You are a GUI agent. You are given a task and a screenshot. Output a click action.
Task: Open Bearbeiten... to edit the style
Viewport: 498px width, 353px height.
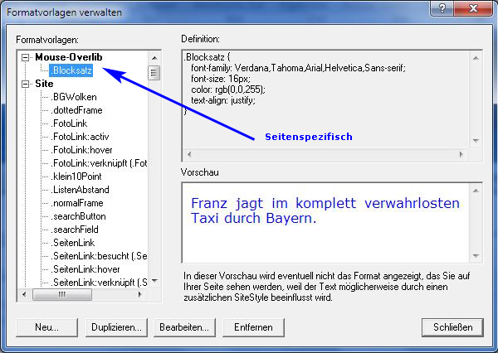click(183, 327)
